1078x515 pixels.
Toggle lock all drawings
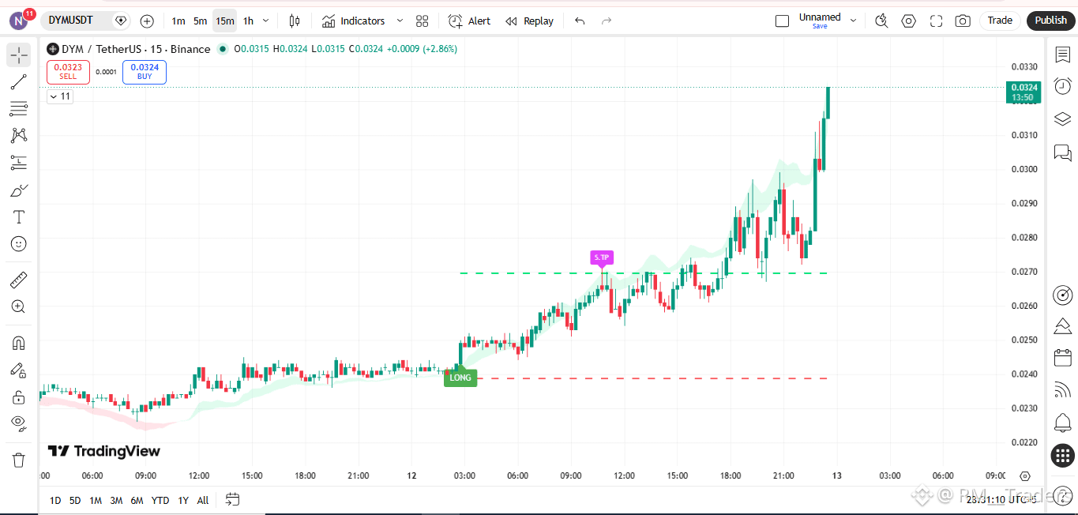[x=19, y=397]
